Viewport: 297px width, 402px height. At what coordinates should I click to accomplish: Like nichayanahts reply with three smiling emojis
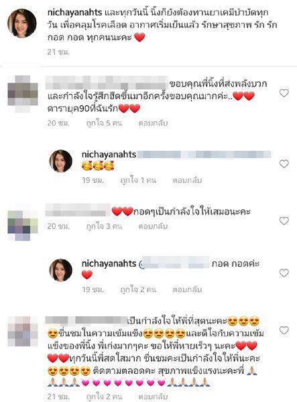coord(284,164)
